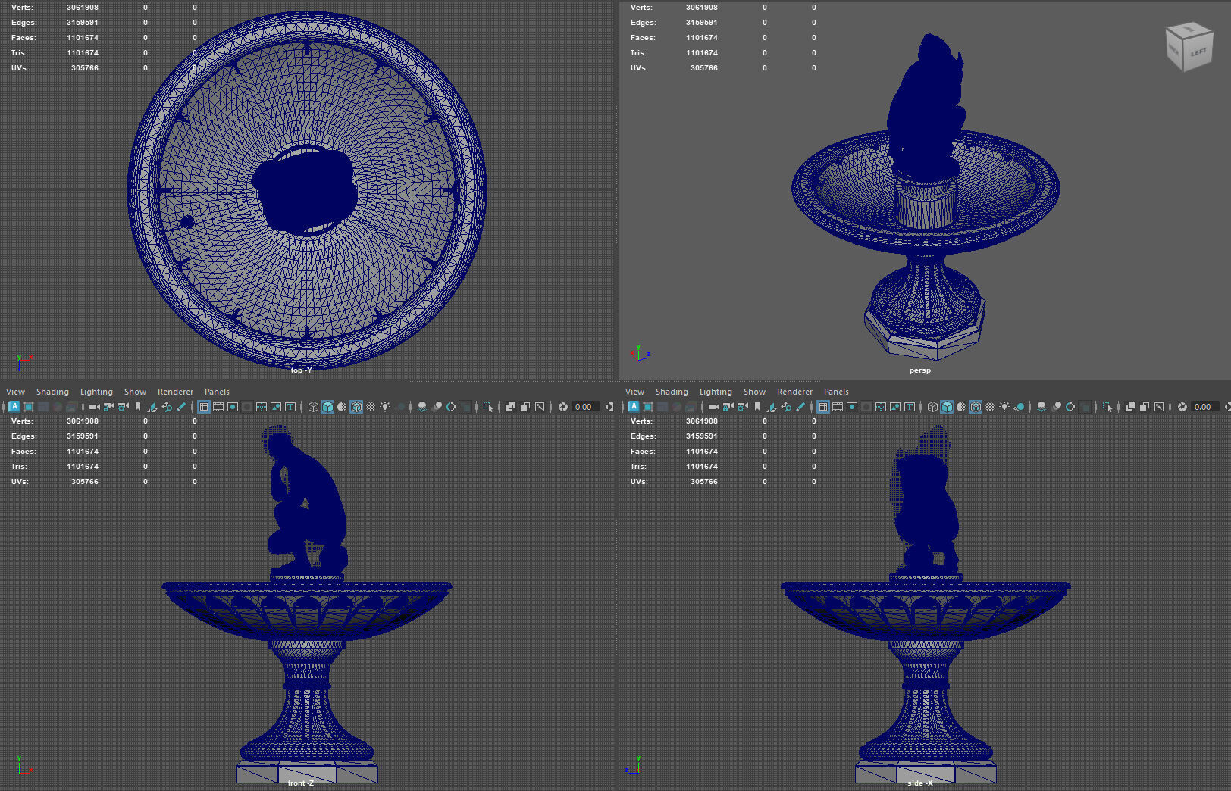Enable Smooth Shade All in front panel
Viewport: 1231px width, 791px height.
coord(327,407)
